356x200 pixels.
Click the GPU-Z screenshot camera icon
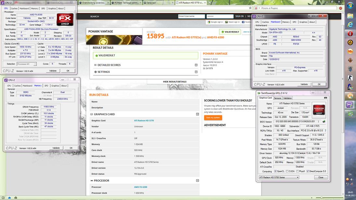tap(325, 98)
